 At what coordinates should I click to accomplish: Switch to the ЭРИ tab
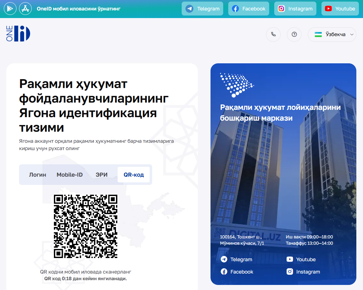tap(102, 174)
